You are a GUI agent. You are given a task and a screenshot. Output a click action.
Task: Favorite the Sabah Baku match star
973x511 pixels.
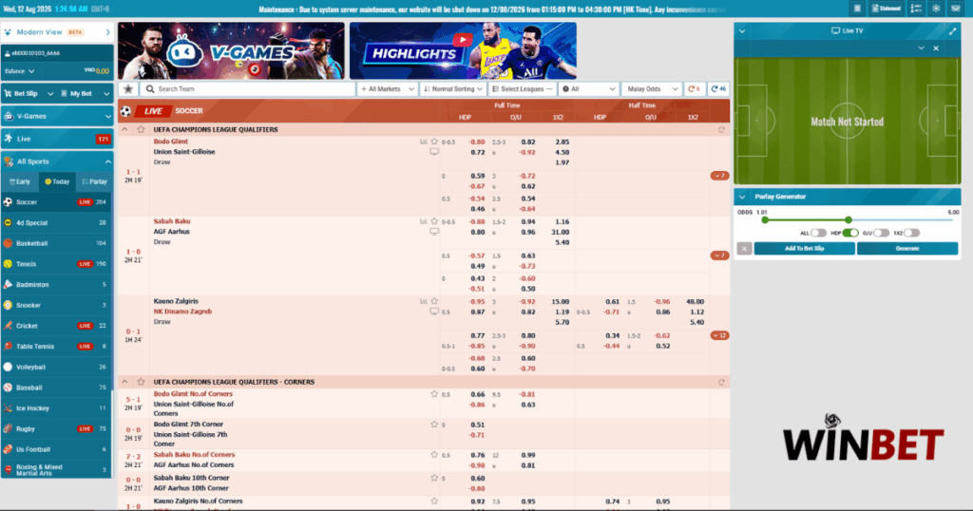click(434, 221)
